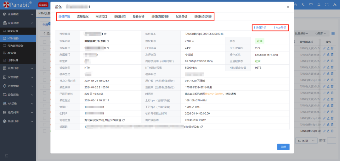The image size is (340, 161).
Task: Collapse 企业资源 sidebar menu
Action: pyautogui.click(x=18, y=23)
